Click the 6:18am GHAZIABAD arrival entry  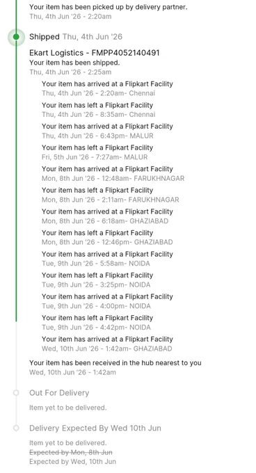[x=107, y=216]
